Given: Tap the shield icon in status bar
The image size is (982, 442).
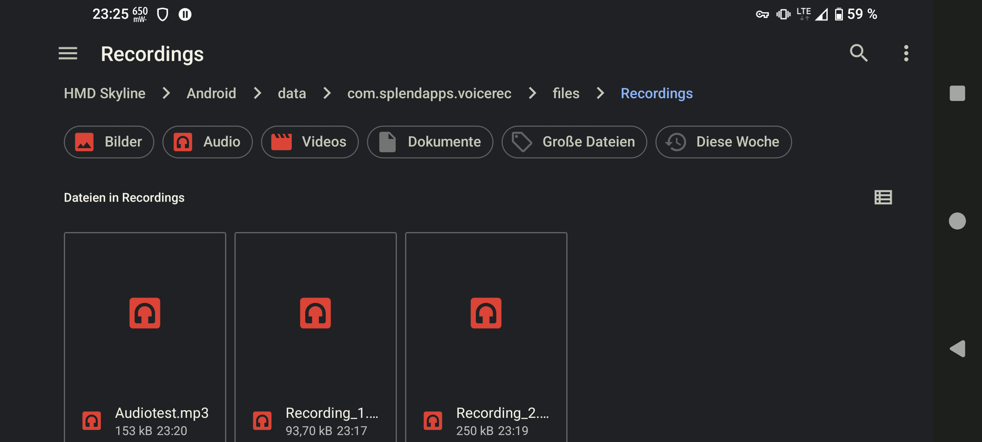Looking at the screenshot, I should click(163, 15).
